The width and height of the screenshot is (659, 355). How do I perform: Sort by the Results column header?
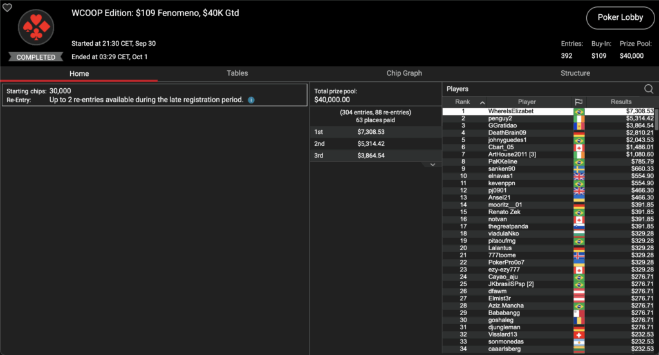point(621,102)
